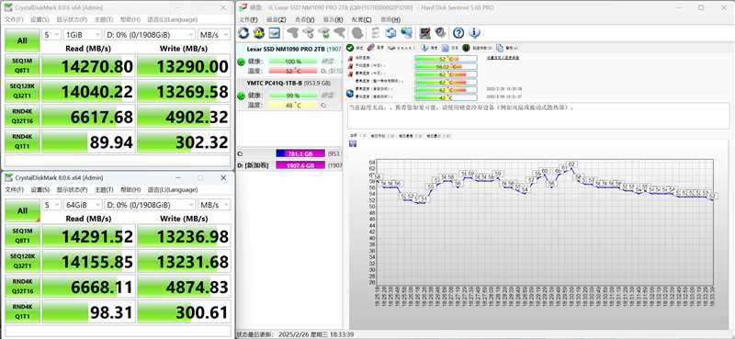735x339 pixels.
Task: Switch to the 概述 overview tab with green check
Action: click(356, 48)
